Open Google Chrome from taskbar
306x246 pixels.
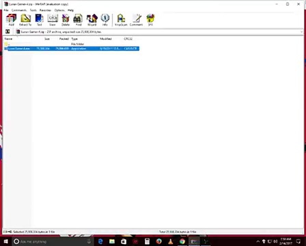(182, 242)
